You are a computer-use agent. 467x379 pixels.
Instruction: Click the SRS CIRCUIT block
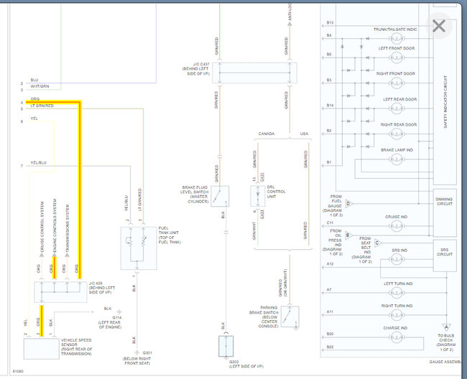click(444, 256)
